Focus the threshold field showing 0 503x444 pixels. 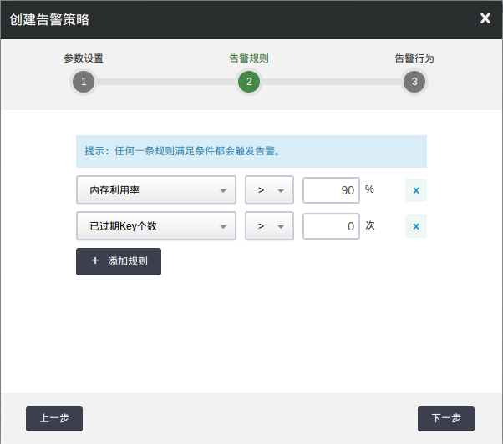[x=331, y=226]
